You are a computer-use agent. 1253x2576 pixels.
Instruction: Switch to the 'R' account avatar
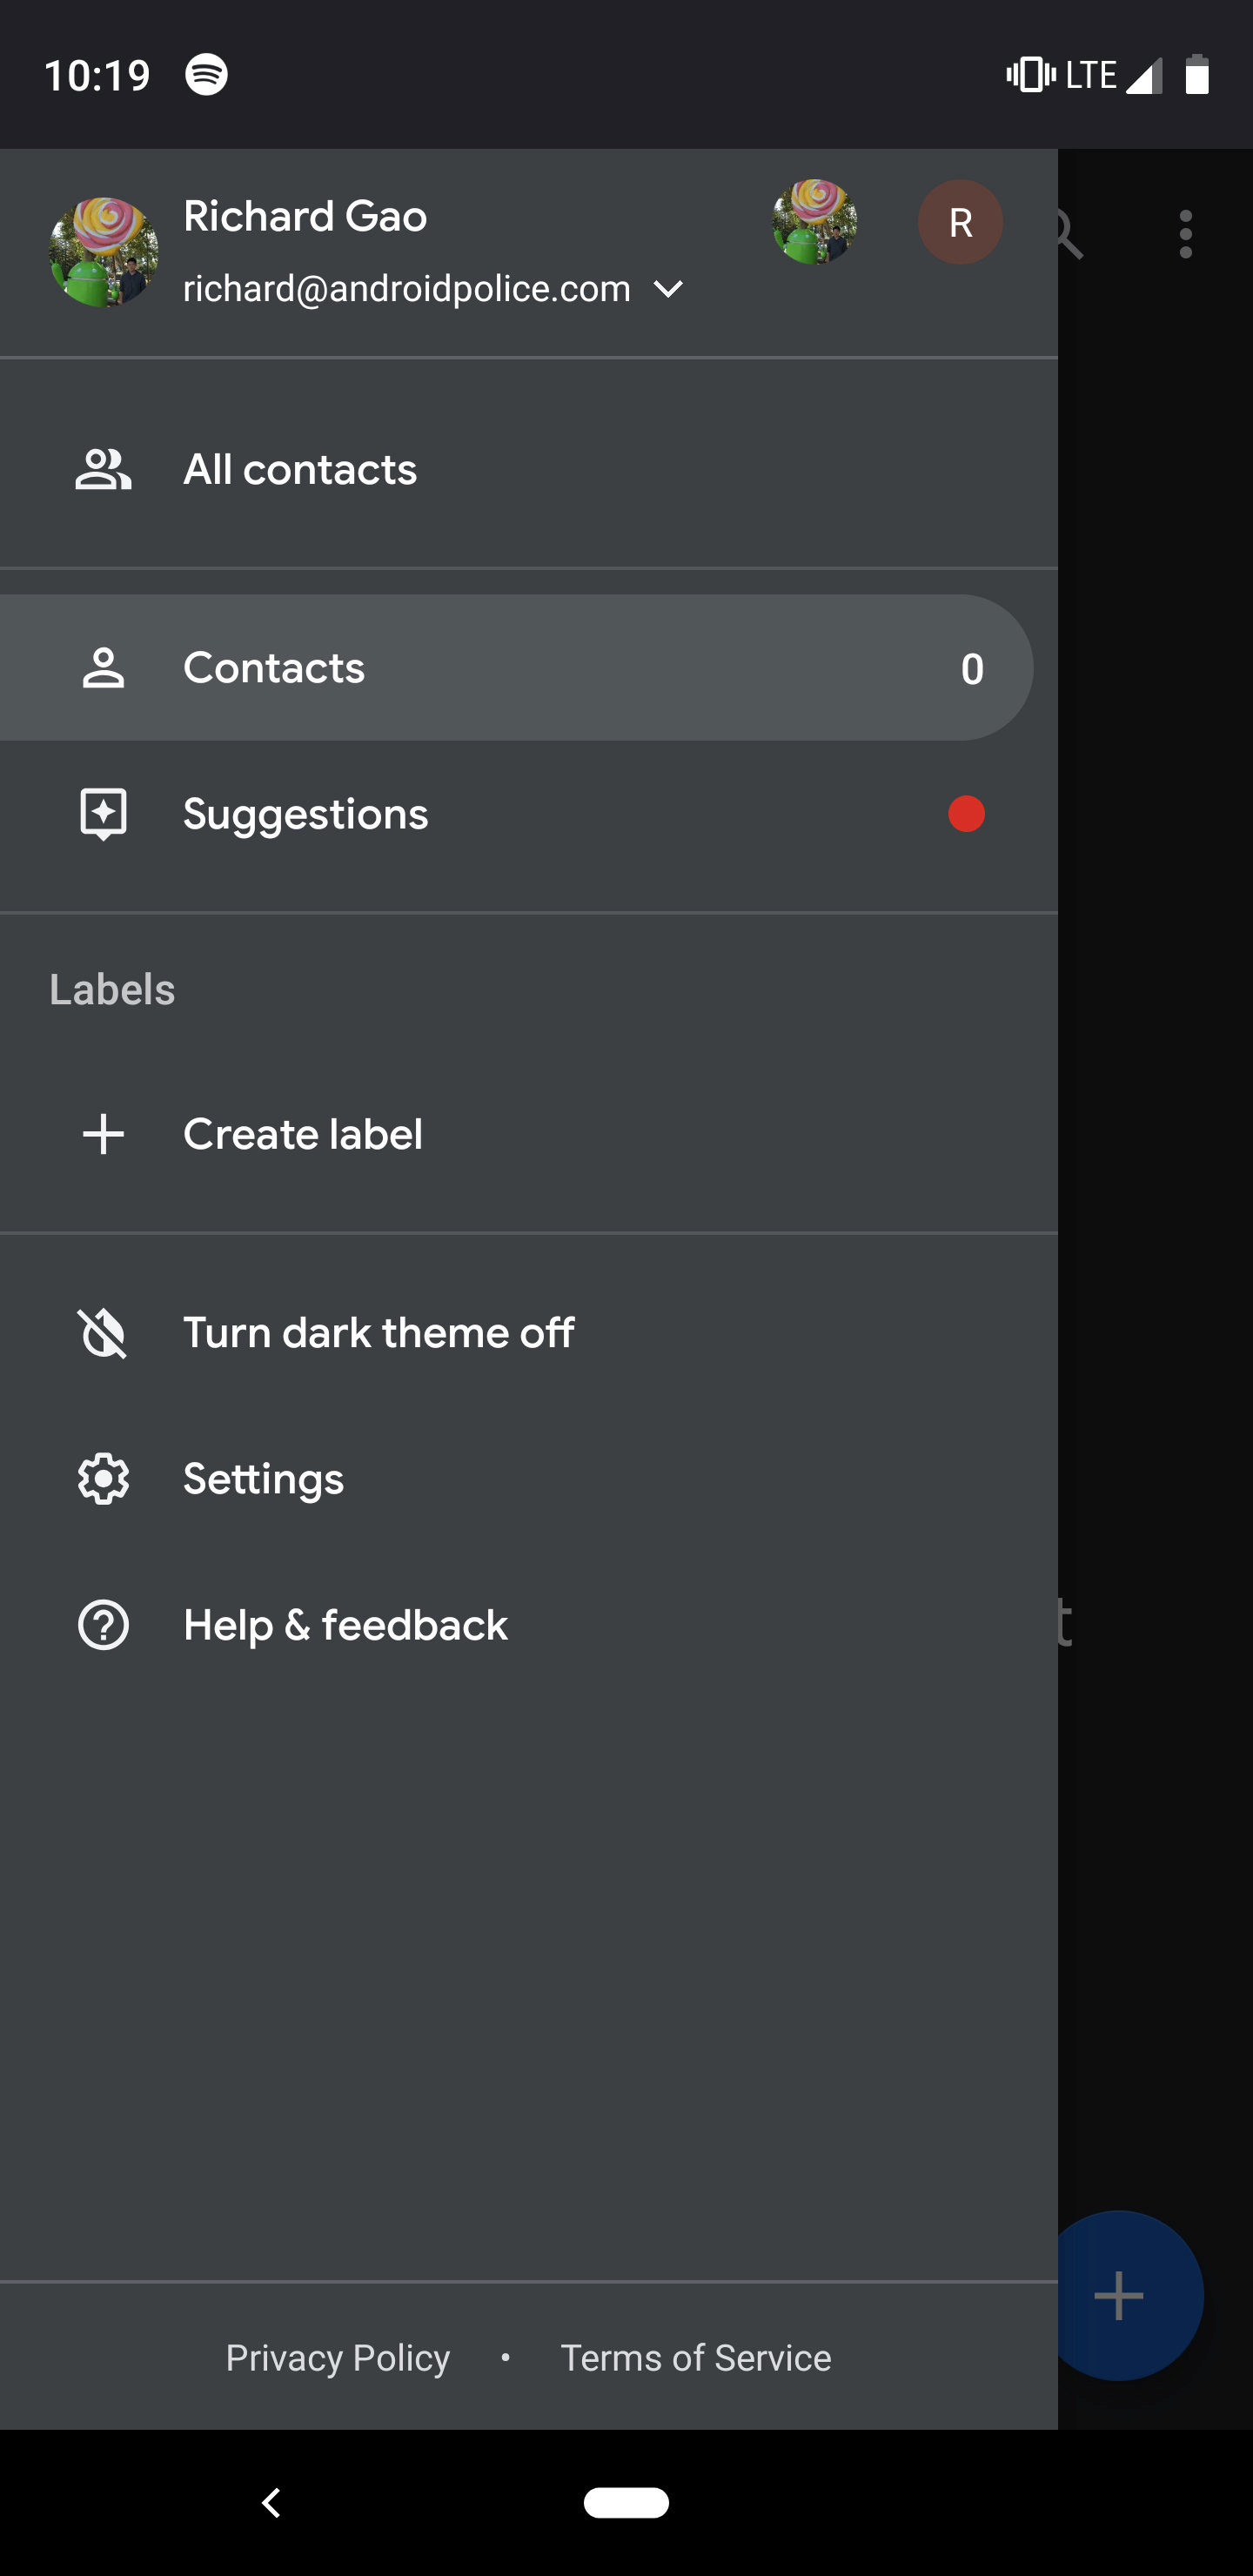[960, 222]
